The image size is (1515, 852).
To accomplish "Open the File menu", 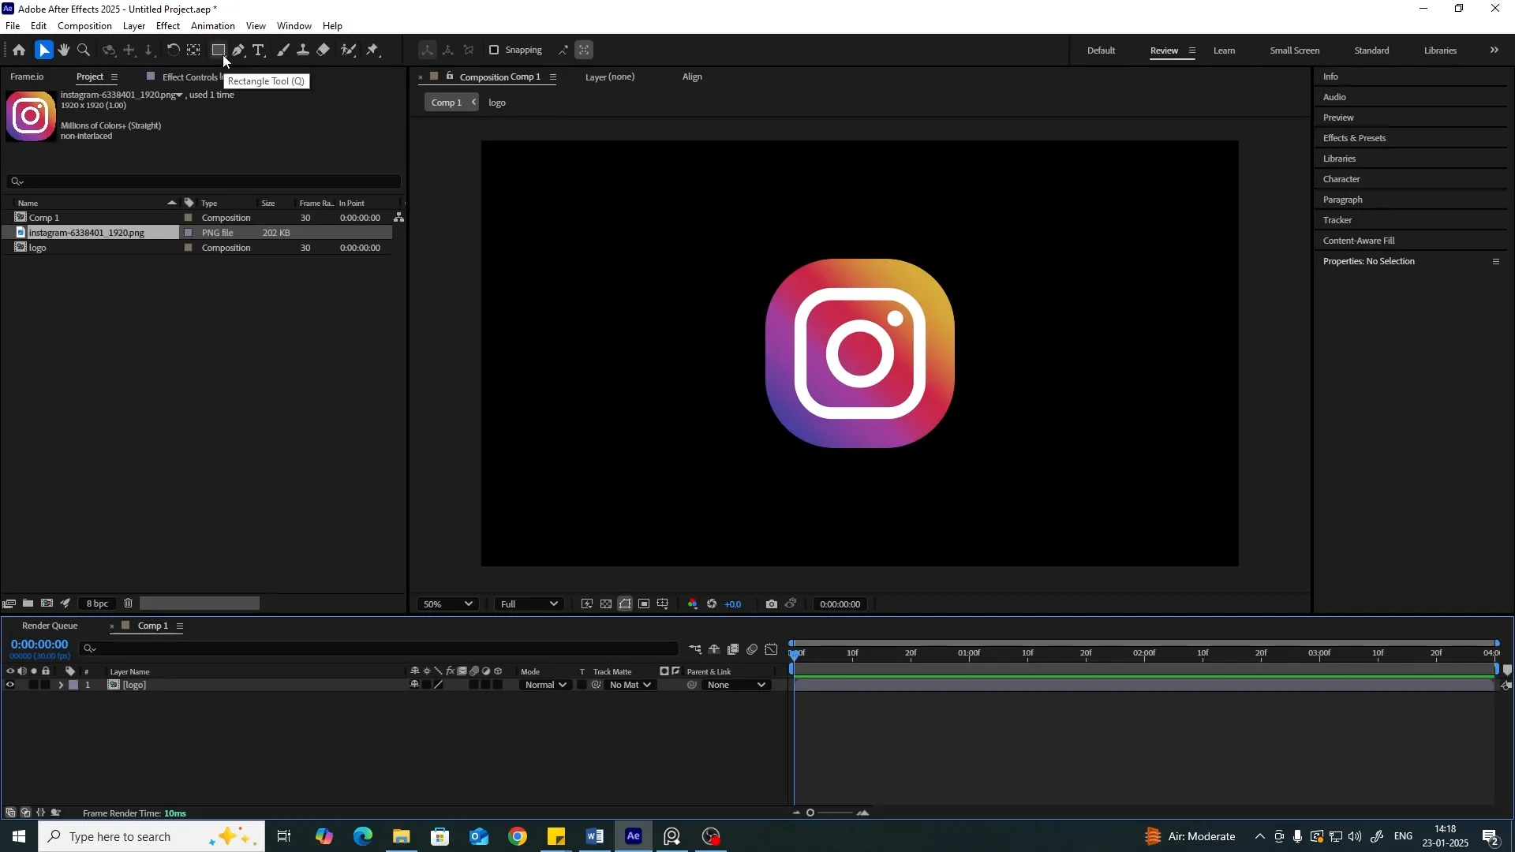I will 13,25.
